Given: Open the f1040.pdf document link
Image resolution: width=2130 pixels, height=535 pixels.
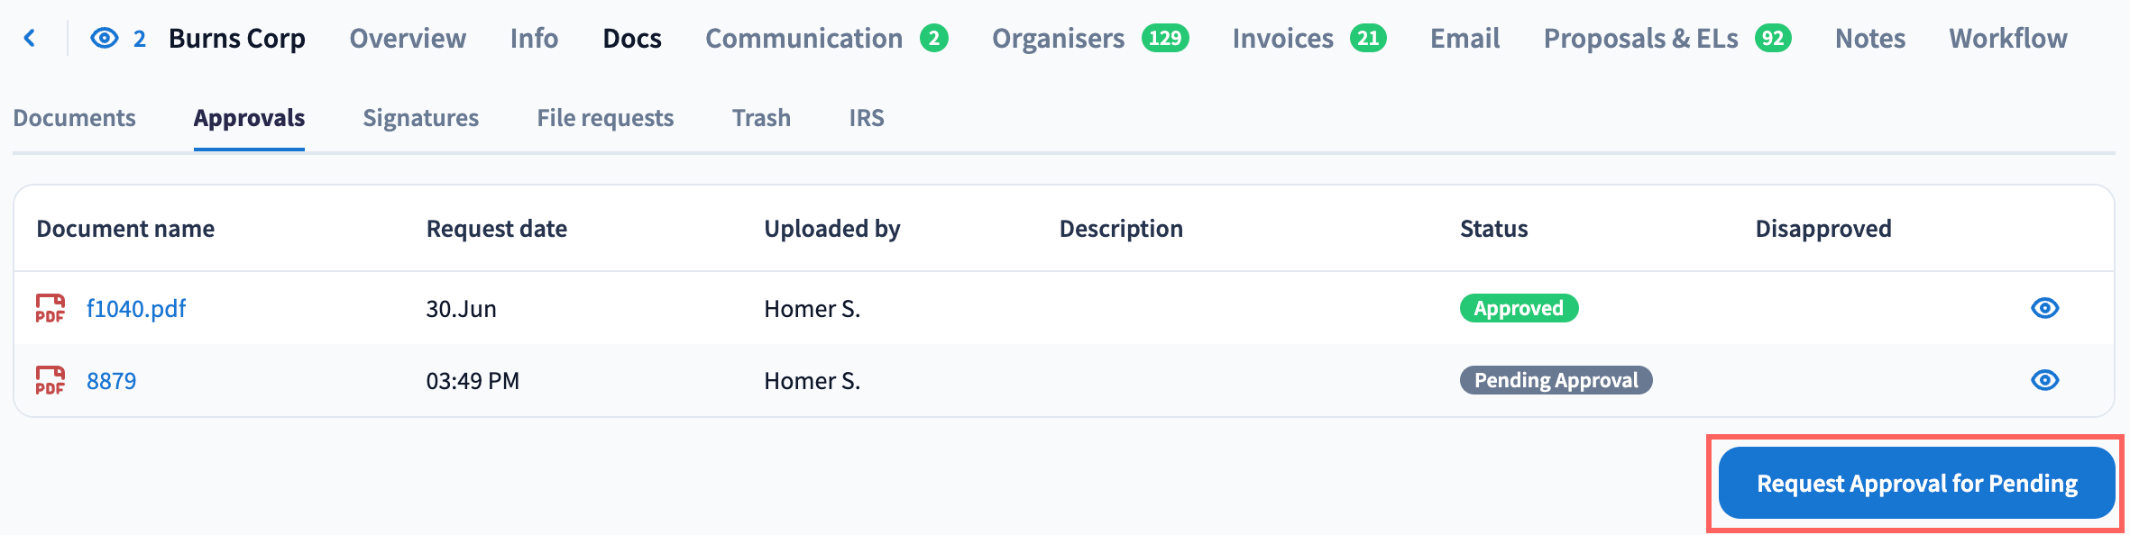Looking at the screenshot, I should click(136, 309).
